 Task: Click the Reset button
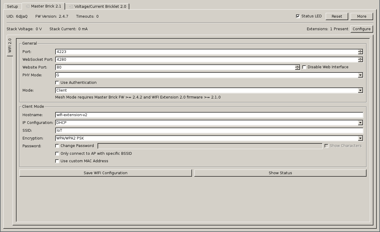337,16
